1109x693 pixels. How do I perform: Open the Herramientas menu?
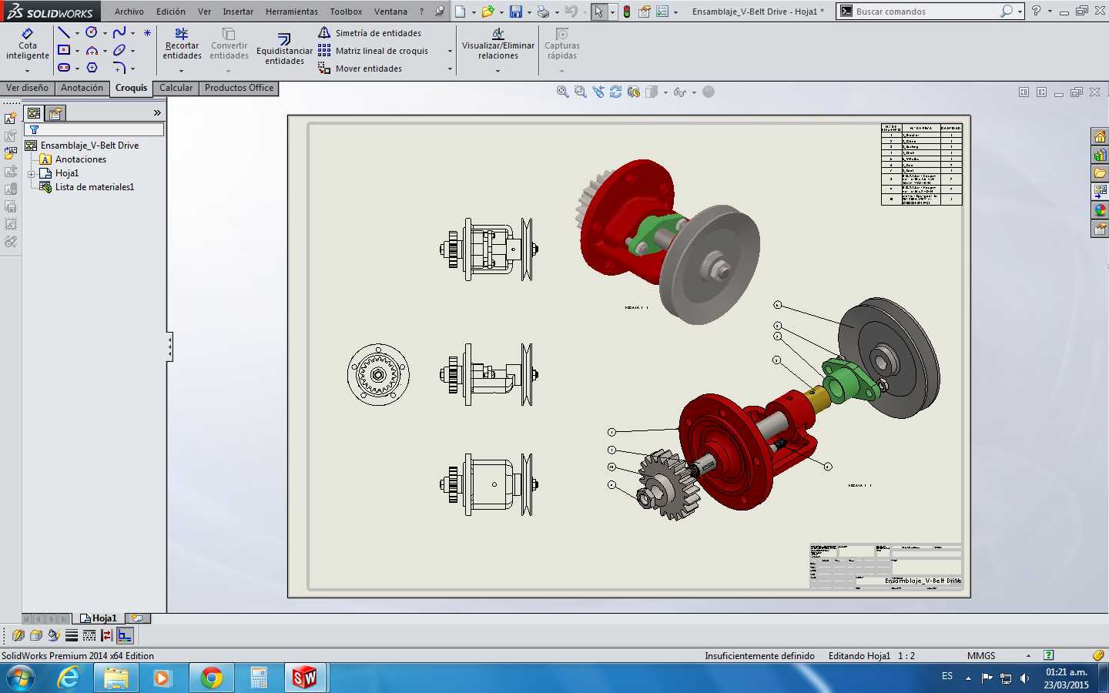pos(291,12)
